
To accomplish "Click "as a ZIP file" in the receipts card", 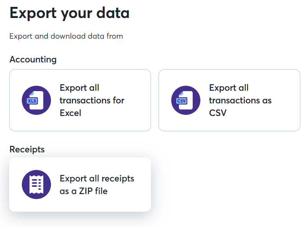I will coord(84,191).
